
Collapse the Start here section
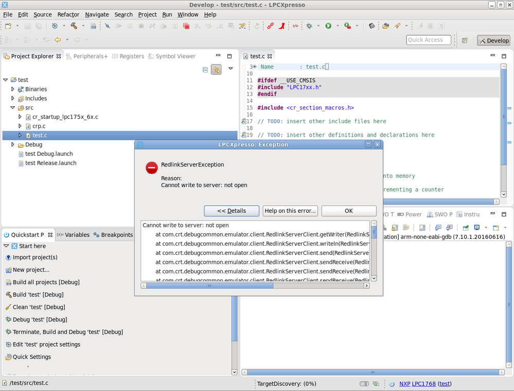[6, 246]
